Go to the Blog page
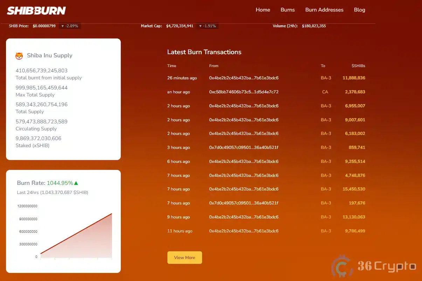 [359, 10]
